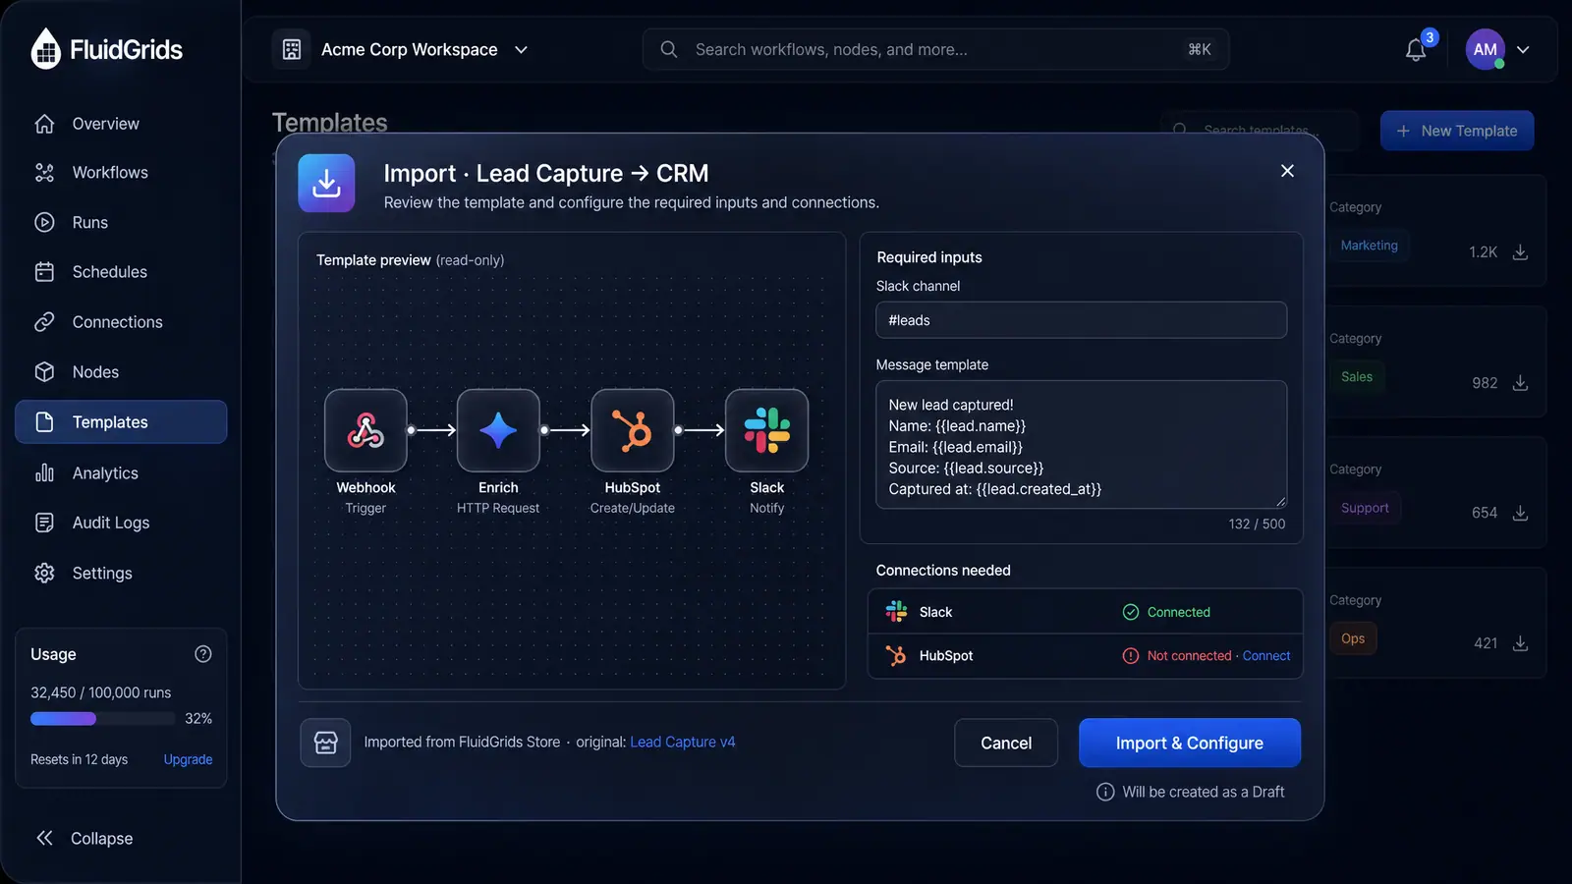Screen dimensions: 1572x884
Task: Click Import & Configure
Action: click(1190, 744)
